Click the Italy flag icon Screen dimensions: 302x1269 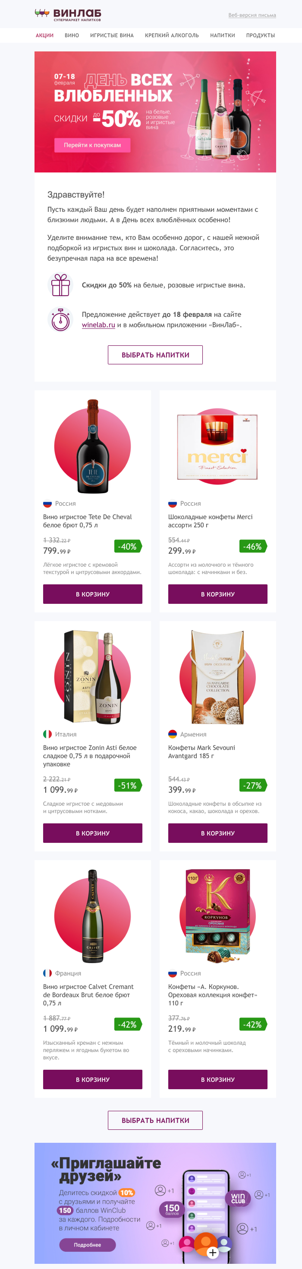point(47,734)
